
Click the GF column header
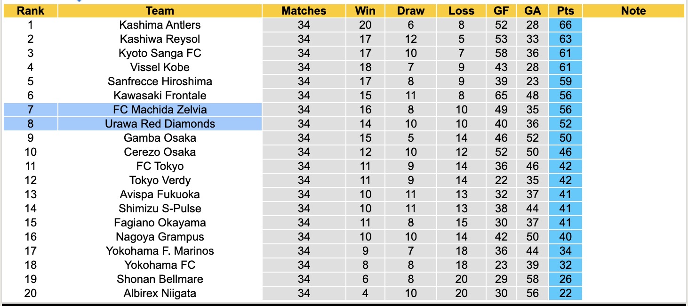coord(501,11)
